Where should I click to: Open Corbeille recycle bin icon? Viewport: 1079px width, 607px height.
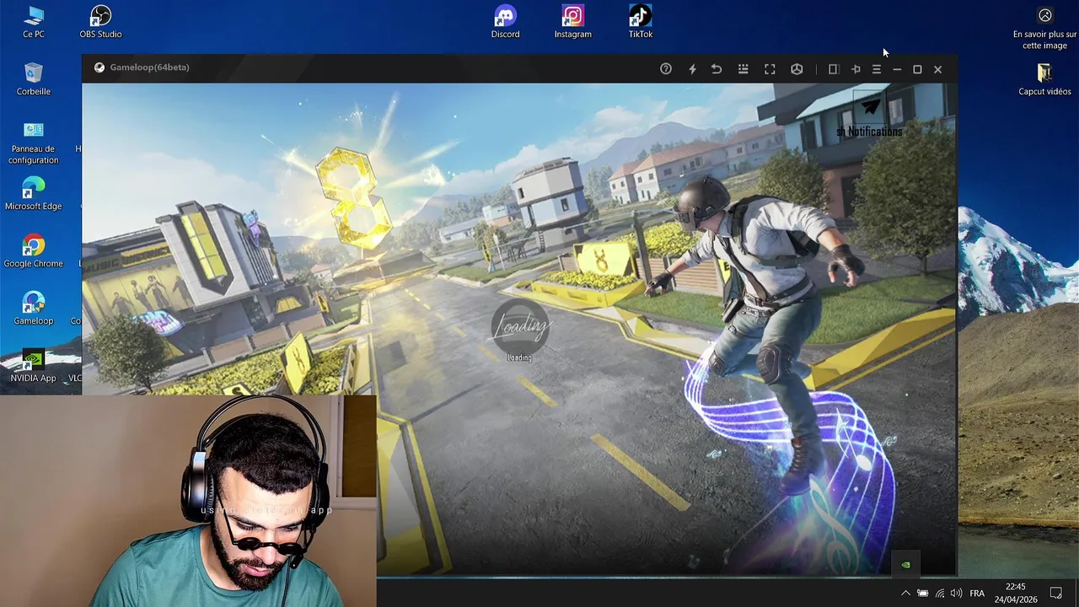34,79
